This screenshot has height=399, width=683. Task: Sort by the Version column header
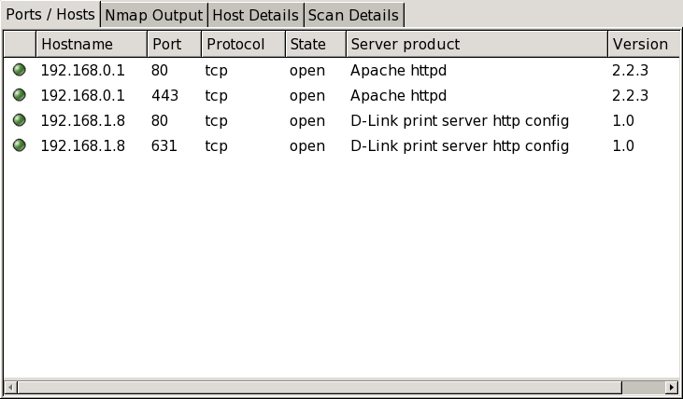[x=641, y=44]
